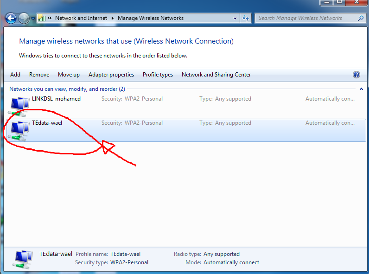This screenshot has height=274, width=369.
Task: Open the blue Help question mark
Action: [356, 75]
